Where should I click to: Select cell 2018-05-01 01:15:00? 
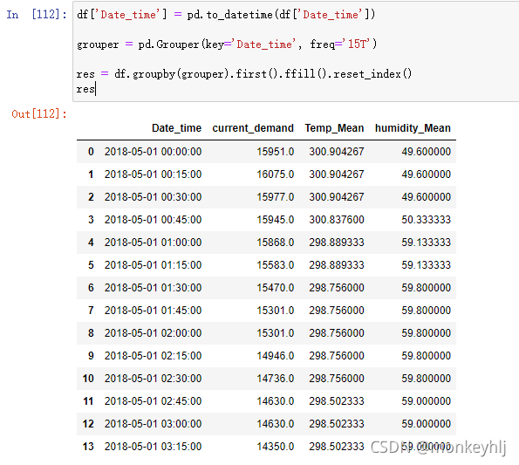click(153, 265)
